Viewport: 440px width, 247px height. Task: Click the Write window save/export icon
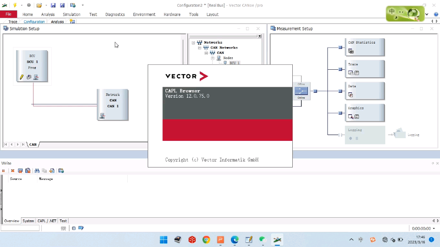click(28, 171)
